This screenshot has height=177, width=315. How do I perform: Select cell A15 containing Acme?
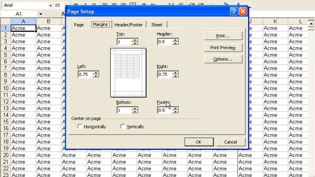click(24, 121)
